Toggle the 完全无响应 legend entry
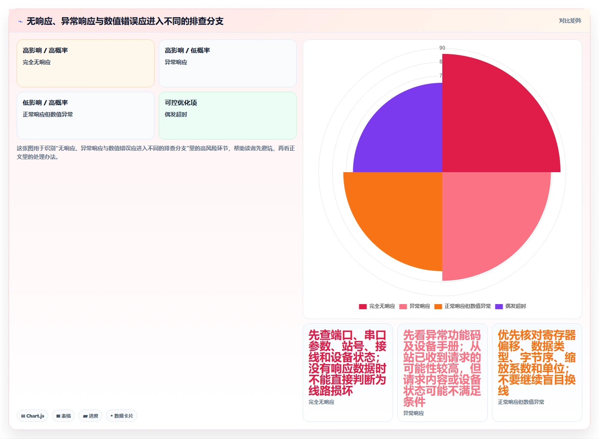 pyautogui.click(x=377, y=306)
